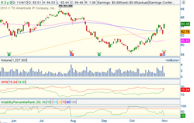This screenshot has height=123, width=194.
Task: Click the left red phone icon near November
Action: tap(161, 54)
